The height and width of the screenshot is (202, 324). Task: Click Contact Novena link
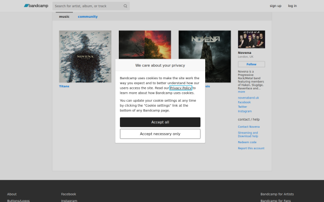[x=248, y=127]
